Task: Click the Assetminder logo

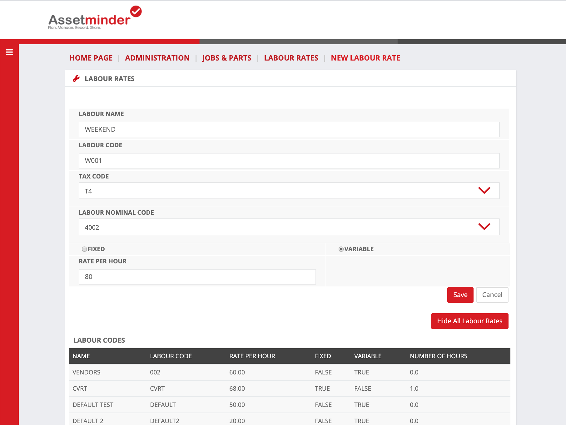Action: 95,18
